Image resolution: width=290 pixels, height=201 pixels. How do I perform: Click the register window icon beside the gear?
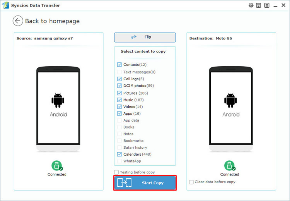click(x=259, y=5)
